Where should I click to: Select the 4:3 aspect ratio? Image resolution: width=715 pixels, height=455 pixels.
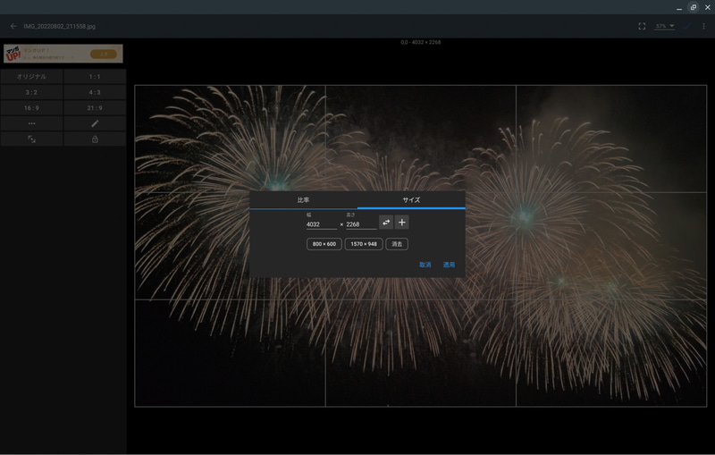(x=95, y=92)
